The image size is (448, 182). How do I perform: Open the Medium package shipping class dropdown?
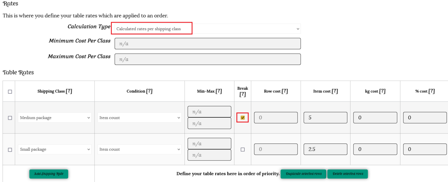[x=55, y=118]
